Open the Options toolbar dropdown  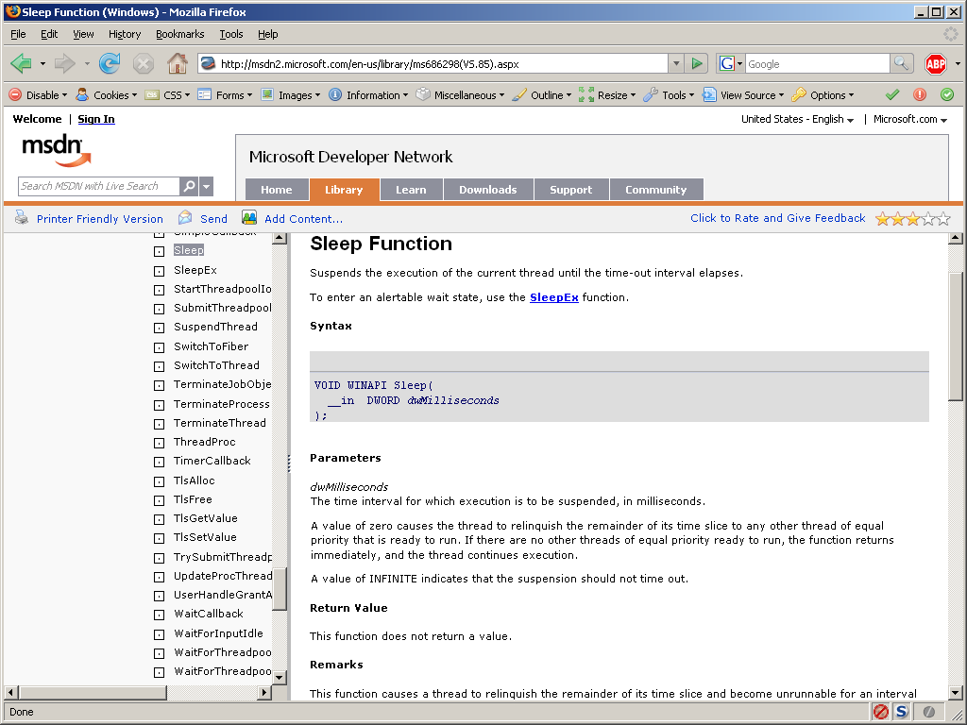[x=823, y=95]
